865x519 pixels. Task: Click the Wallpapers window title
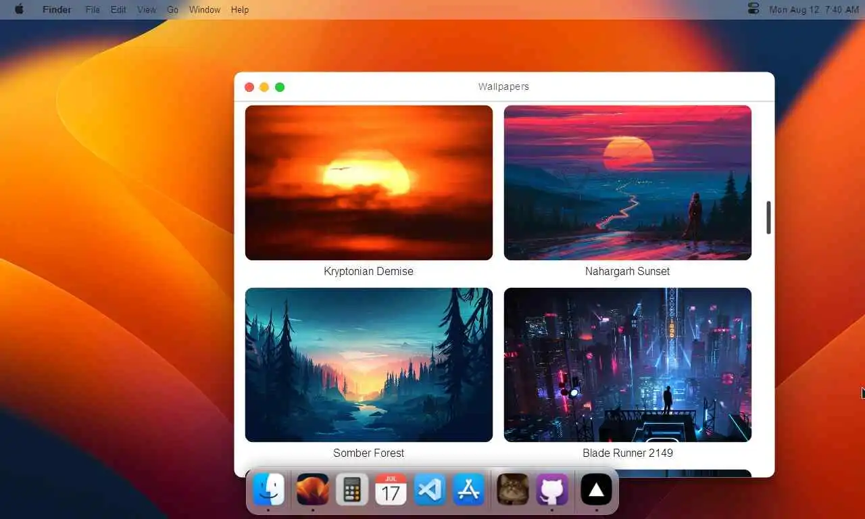(503, 86)
